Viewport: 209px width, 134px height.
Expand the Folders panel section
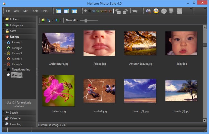pos(14,19)
